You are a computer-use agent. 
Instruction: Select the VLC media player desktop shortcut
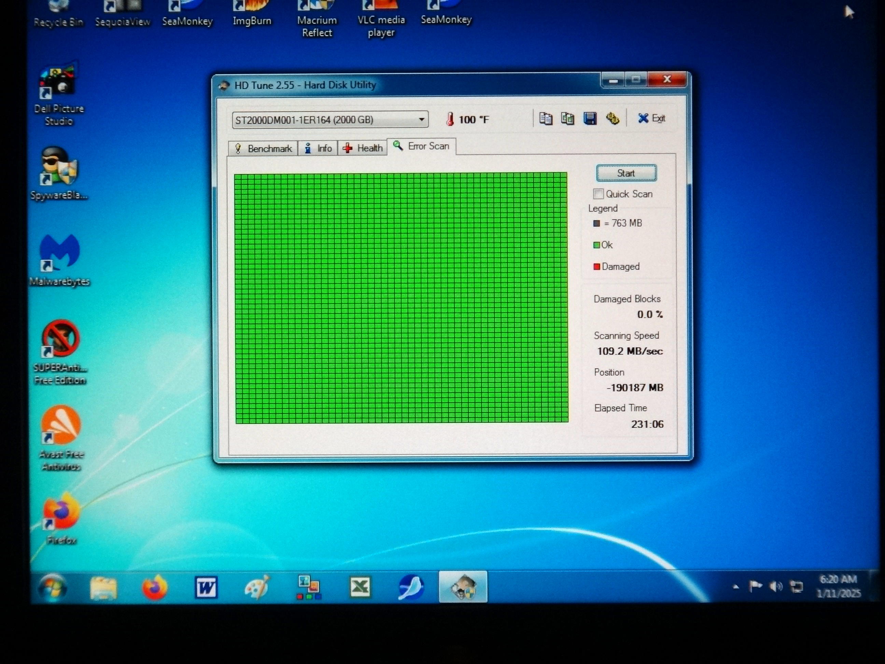click(x=381, y=19)
